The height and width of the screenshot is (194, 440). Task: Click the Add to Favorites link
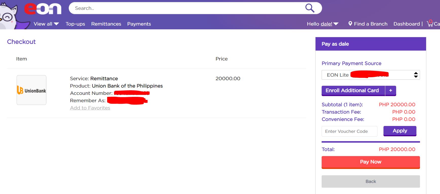[x=90, y=108]
